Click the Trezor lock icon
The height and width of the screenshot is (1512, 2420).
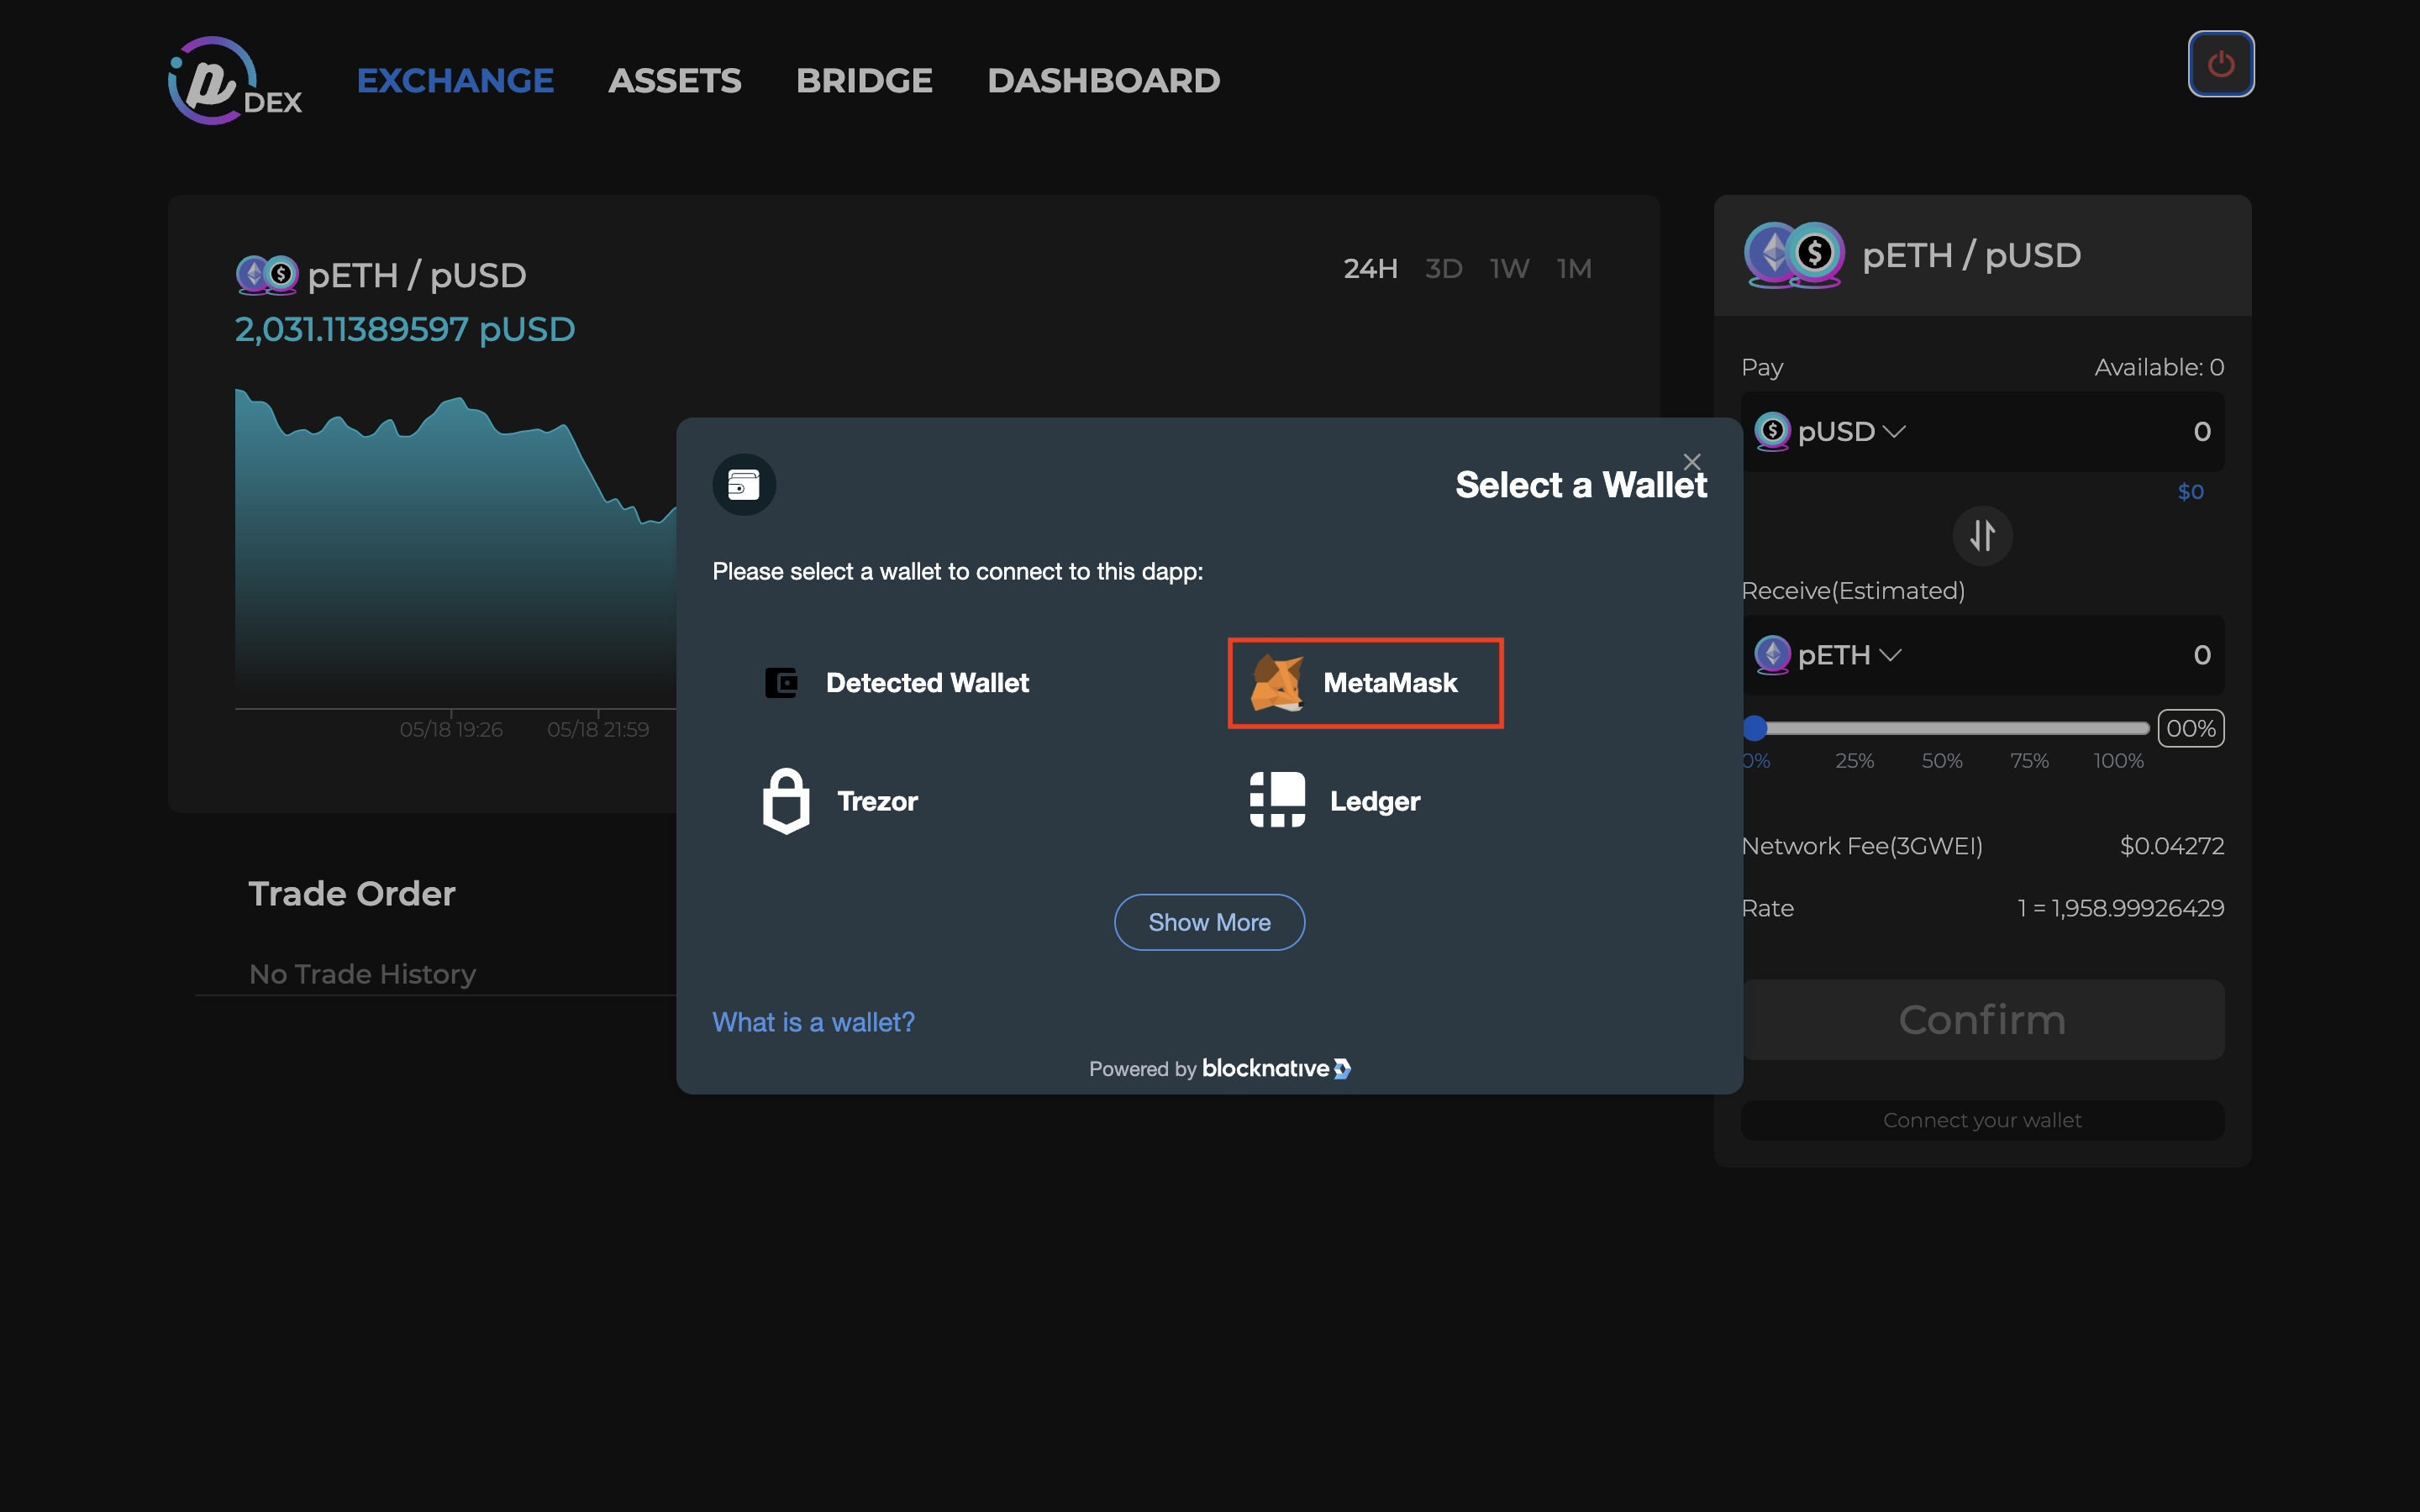786,801
